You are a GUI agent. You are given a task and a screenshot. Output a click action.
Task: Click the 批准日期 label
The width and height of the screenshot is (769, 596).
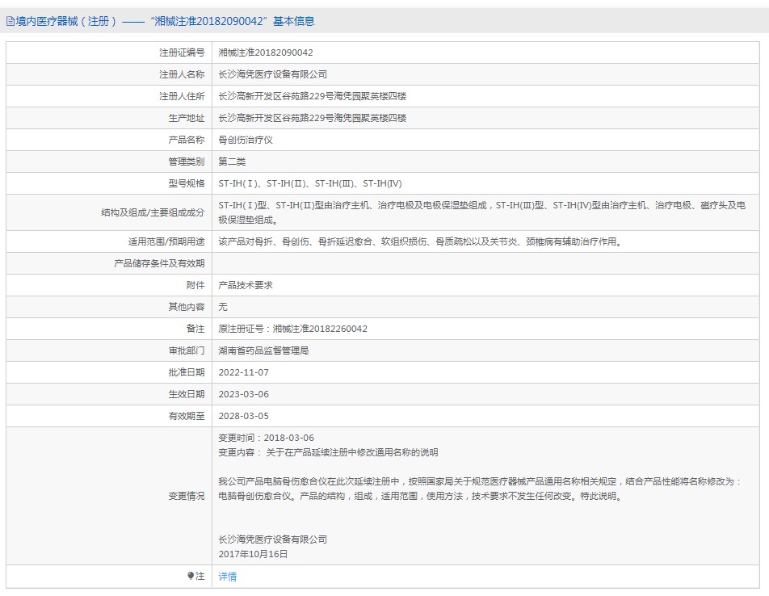(x=187, y=372)
